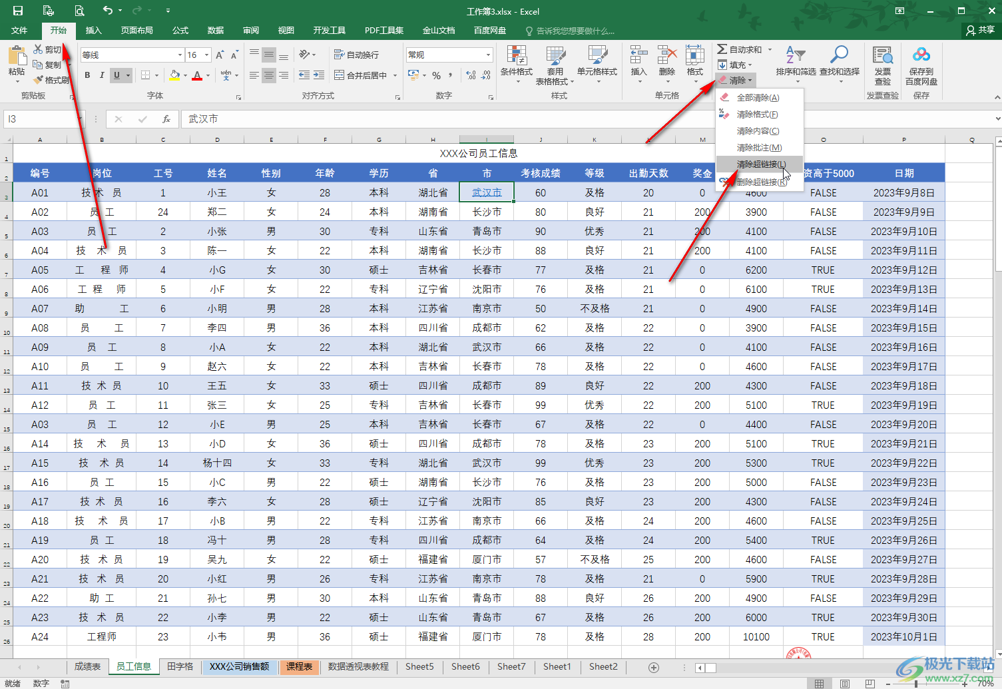The height and width of the screenshot is (689, 1002).
Task: Click the increase decimal icon
Action: [x=471, y=75]
